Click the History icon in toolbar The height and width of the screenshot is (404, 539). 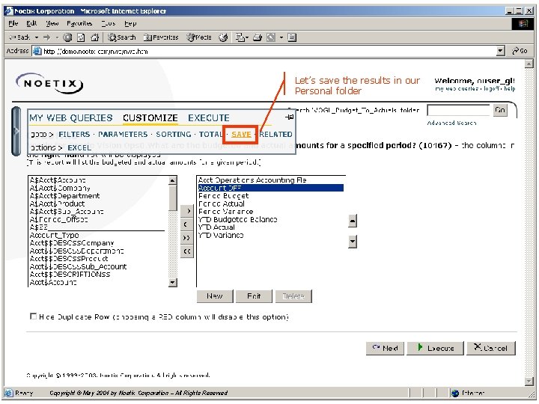coord(223,37)
